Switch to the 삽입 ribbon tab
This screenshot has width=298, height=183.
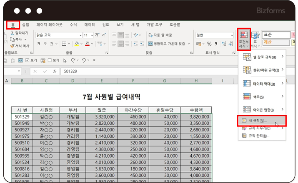point(26,25)
